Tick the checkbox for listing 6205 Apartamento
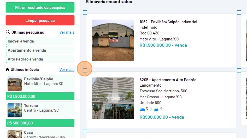This screenshot has height=138, width=247. click(85, 70)
